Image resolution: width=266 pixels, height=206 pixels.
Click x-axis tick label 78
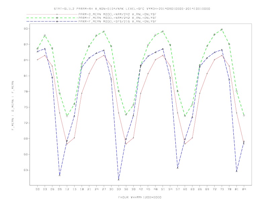[229, 189]
